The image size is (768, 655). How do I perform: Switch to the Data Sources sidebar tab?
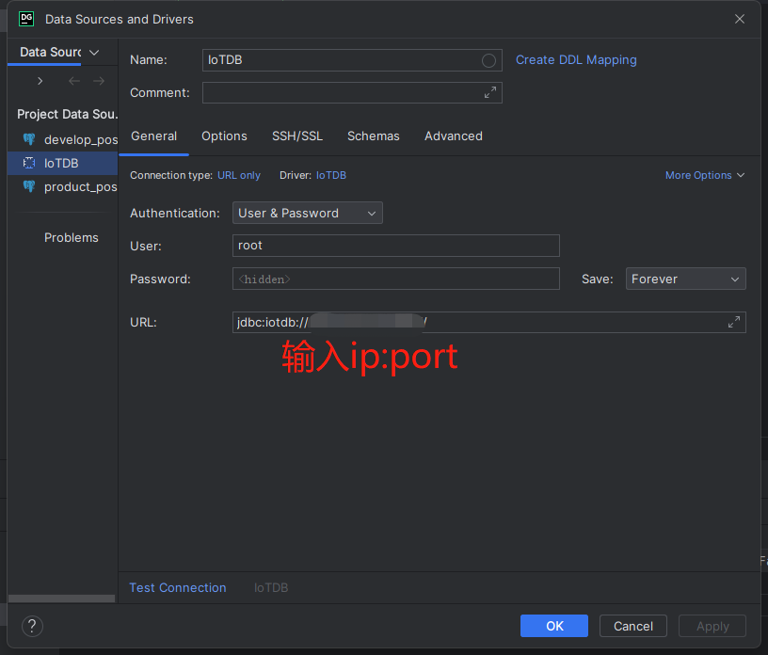point(51,52)
